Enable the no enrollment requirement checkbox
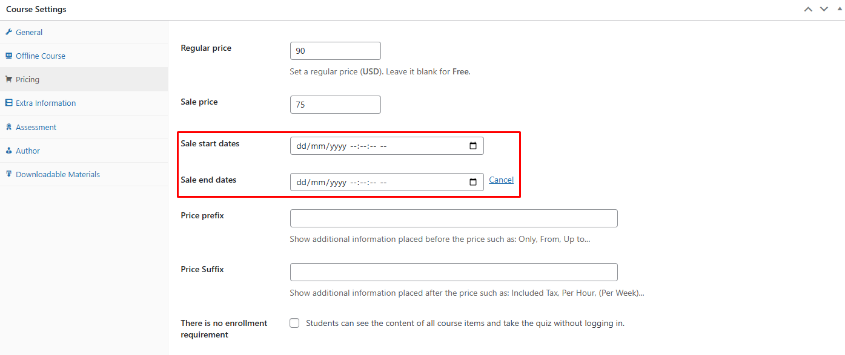 [x=294, y=323]
